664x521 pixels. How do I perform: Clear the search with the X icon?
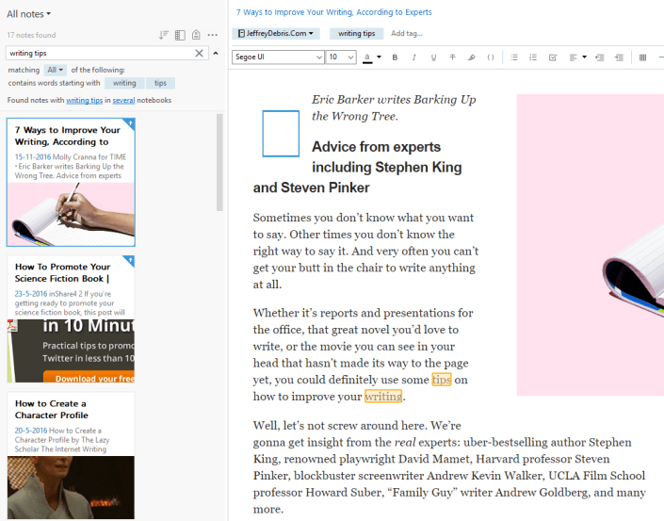[200, 53]
